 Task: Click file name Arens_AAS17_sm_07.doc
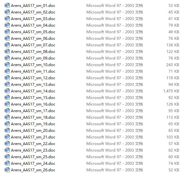coord(33,45)
